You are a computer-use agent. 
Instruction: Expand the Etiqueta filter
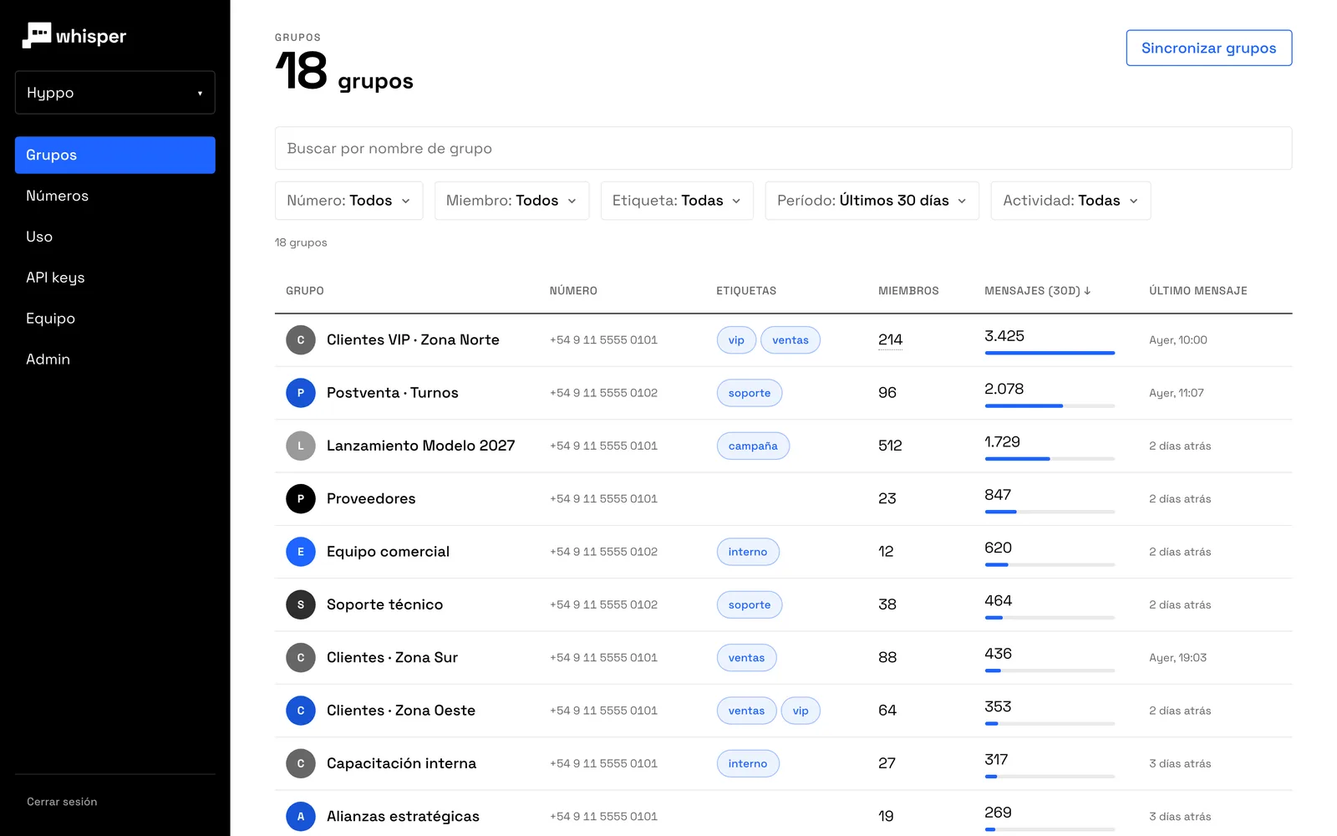pyautogui.click(x=677, y=201)
